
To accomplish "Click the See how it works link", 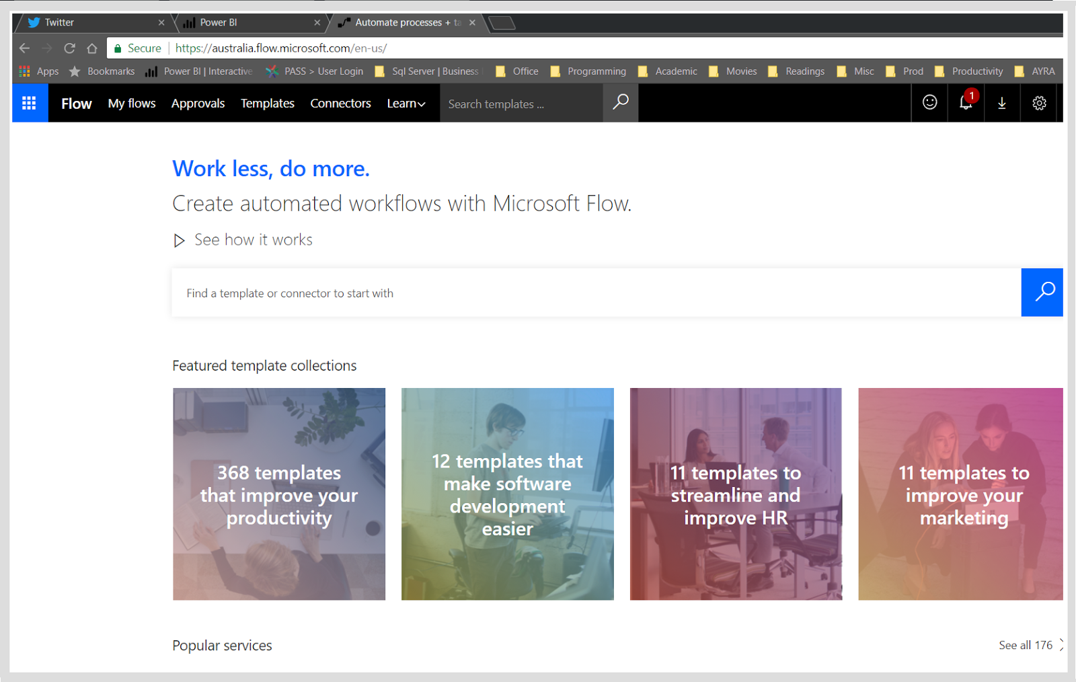I will tap(254, 240).
